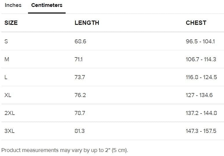224x156 pixels.
Task: Select the 3XL size row label
Action: [10, 131]
